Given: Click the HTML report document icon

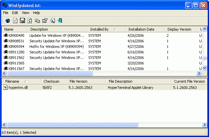Looking at the screenshot, I should point(15,21).
